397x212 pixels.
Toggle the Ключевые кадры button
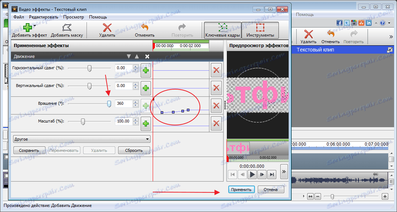pos(222,30)
